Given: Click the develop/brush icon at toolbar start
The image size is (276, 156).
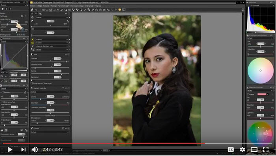Looking at the screenshot, I should [32, 10].
